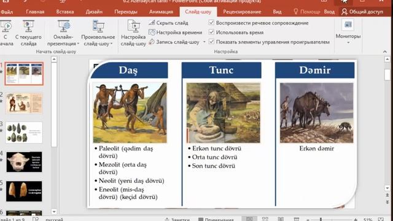Select the Iron Age oxen picture
The image size is (393, 221).
[x=317, y=113]
